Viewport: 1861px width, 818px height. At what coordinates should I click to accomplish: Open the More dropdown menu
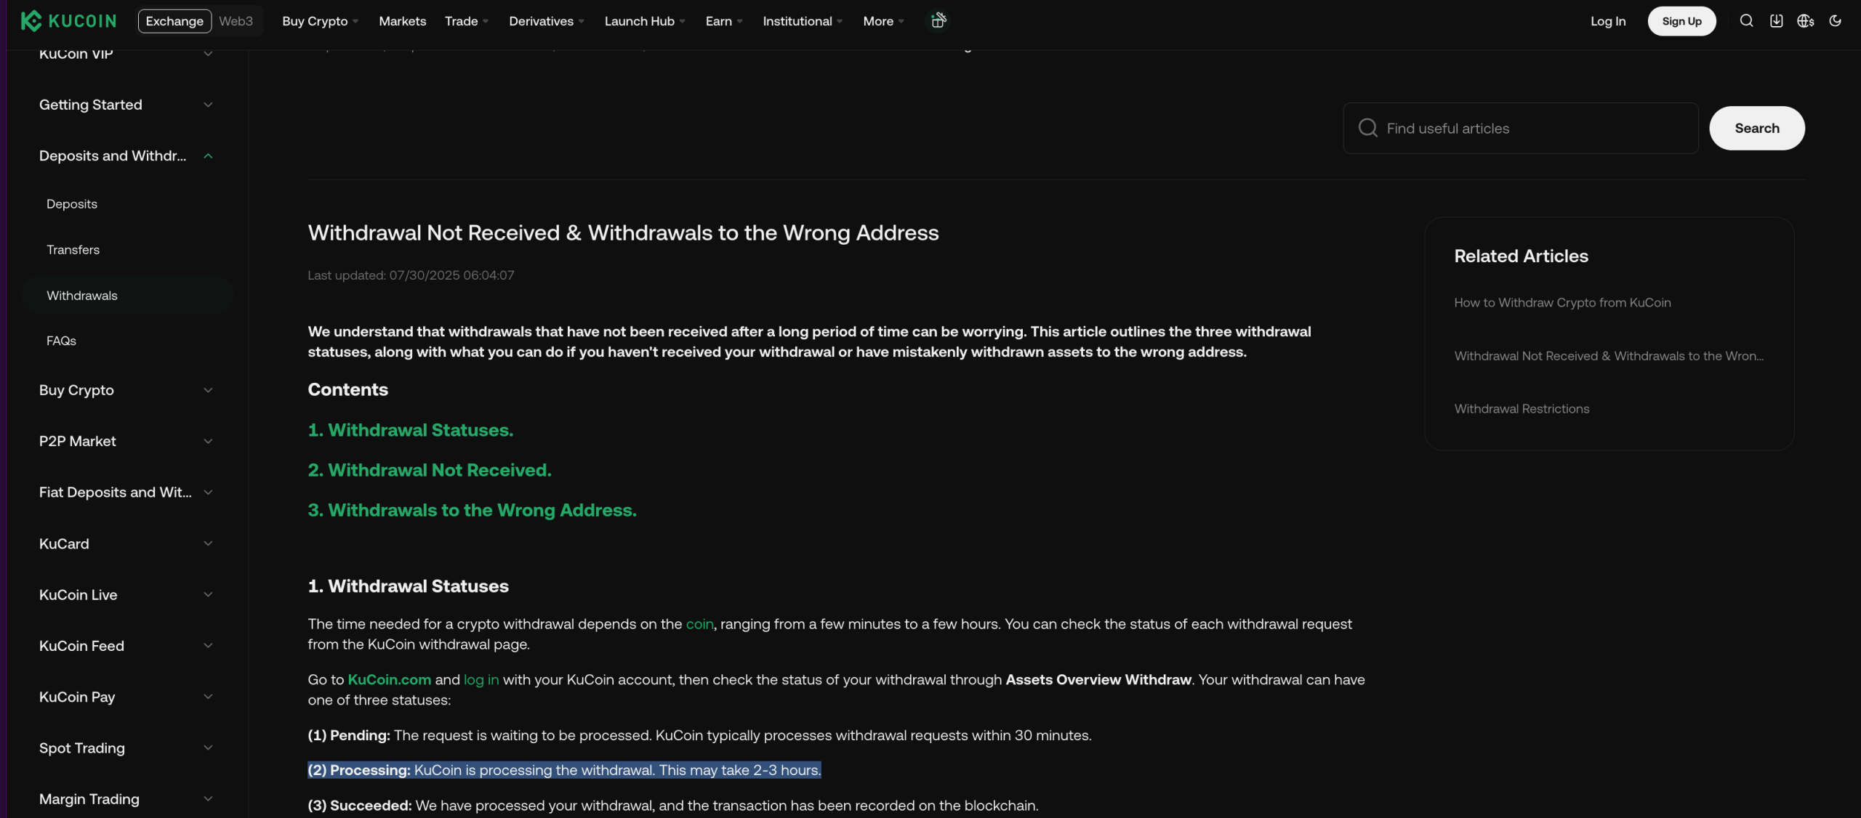click(x=883, y=21)
